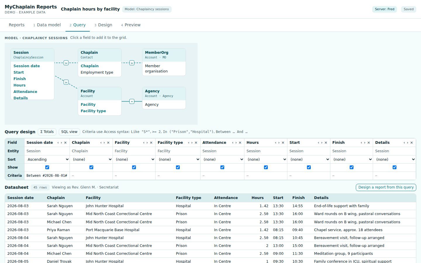
Task: Uncheck Show for Session date column
Action: pos(47,167)
